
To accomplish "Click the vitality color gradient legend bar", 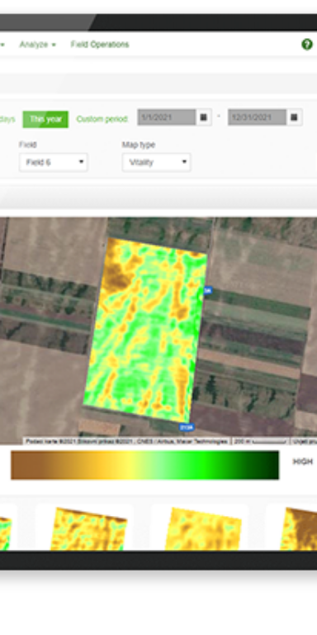I will (144, 465).
